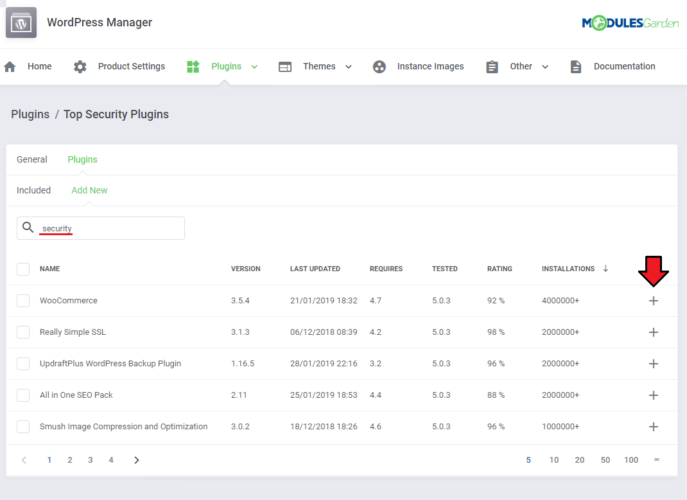Screen dimensions: 687x500
Task: Sort by LAST UPDATED column header
Action: pyautogui.click(x=315, y=269)
